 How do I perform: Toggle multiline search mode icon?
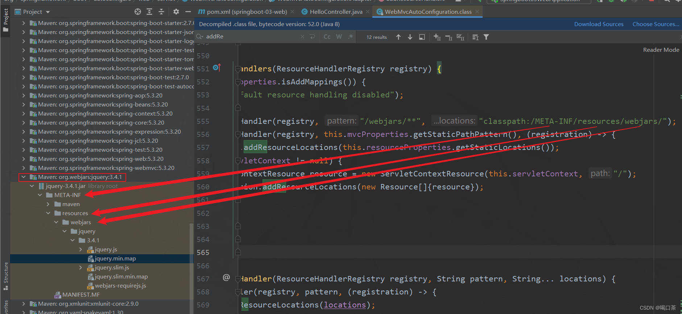pyautogui.click(x=475, y=37)
